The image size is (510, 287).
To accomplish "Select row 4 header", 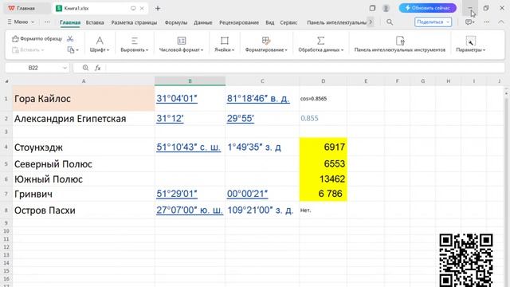I will (x=6, y=147).
